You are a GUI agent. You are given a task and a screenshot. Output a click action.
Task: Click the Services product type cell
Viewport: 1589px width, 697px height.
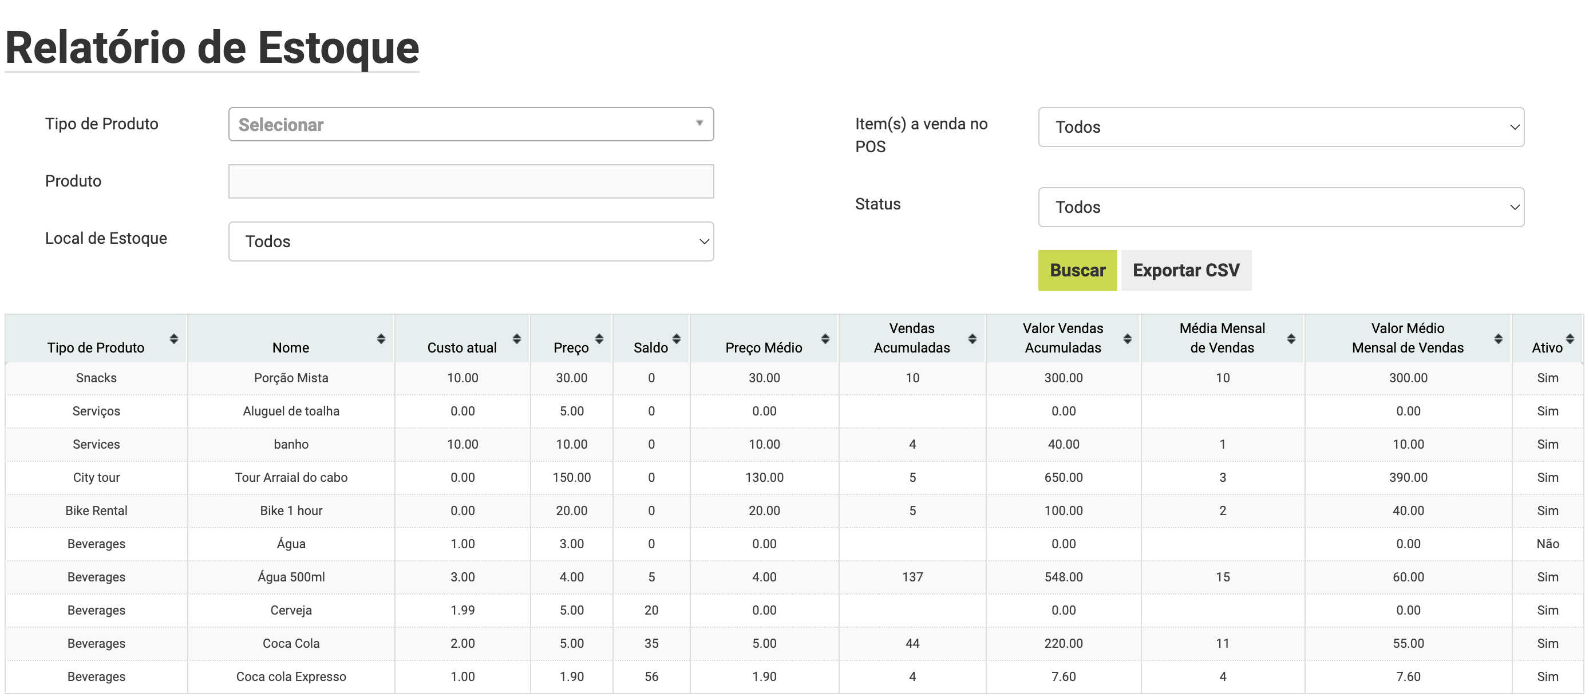point(96,445)
